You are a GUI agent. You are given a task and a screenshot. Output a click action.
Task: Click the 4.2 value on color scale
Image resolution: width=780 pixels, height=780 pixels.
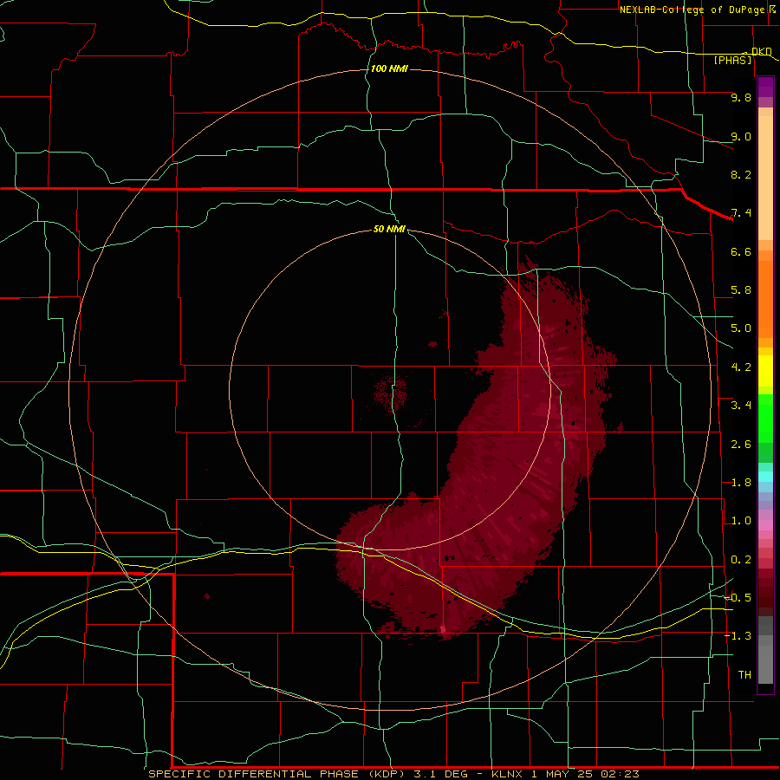[x=741, y=367]
